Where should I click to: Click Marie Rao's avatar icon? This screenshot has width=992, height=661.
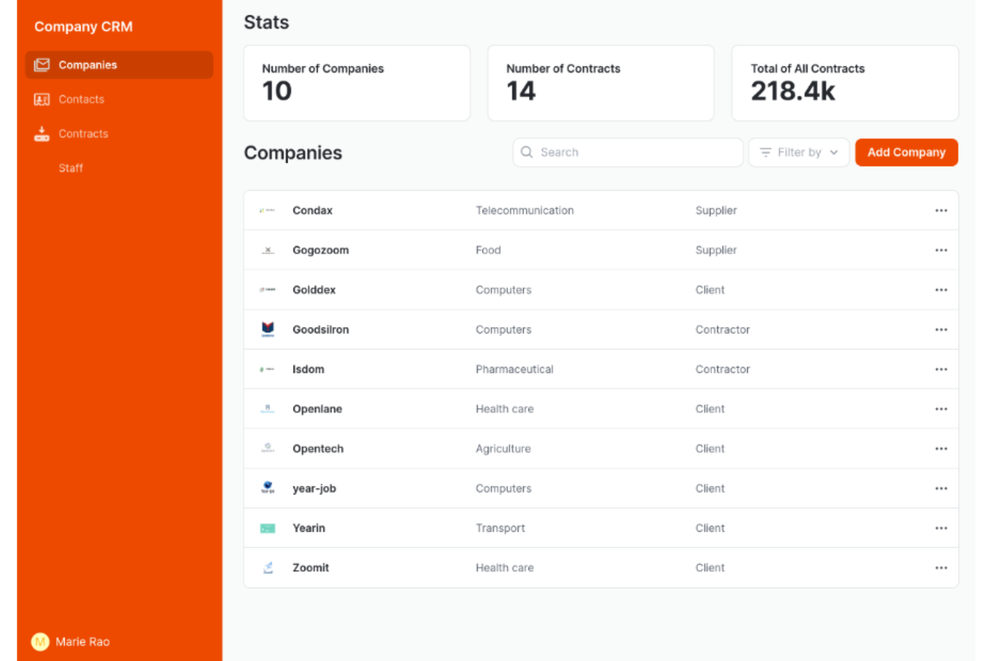(x=40, y=642)
